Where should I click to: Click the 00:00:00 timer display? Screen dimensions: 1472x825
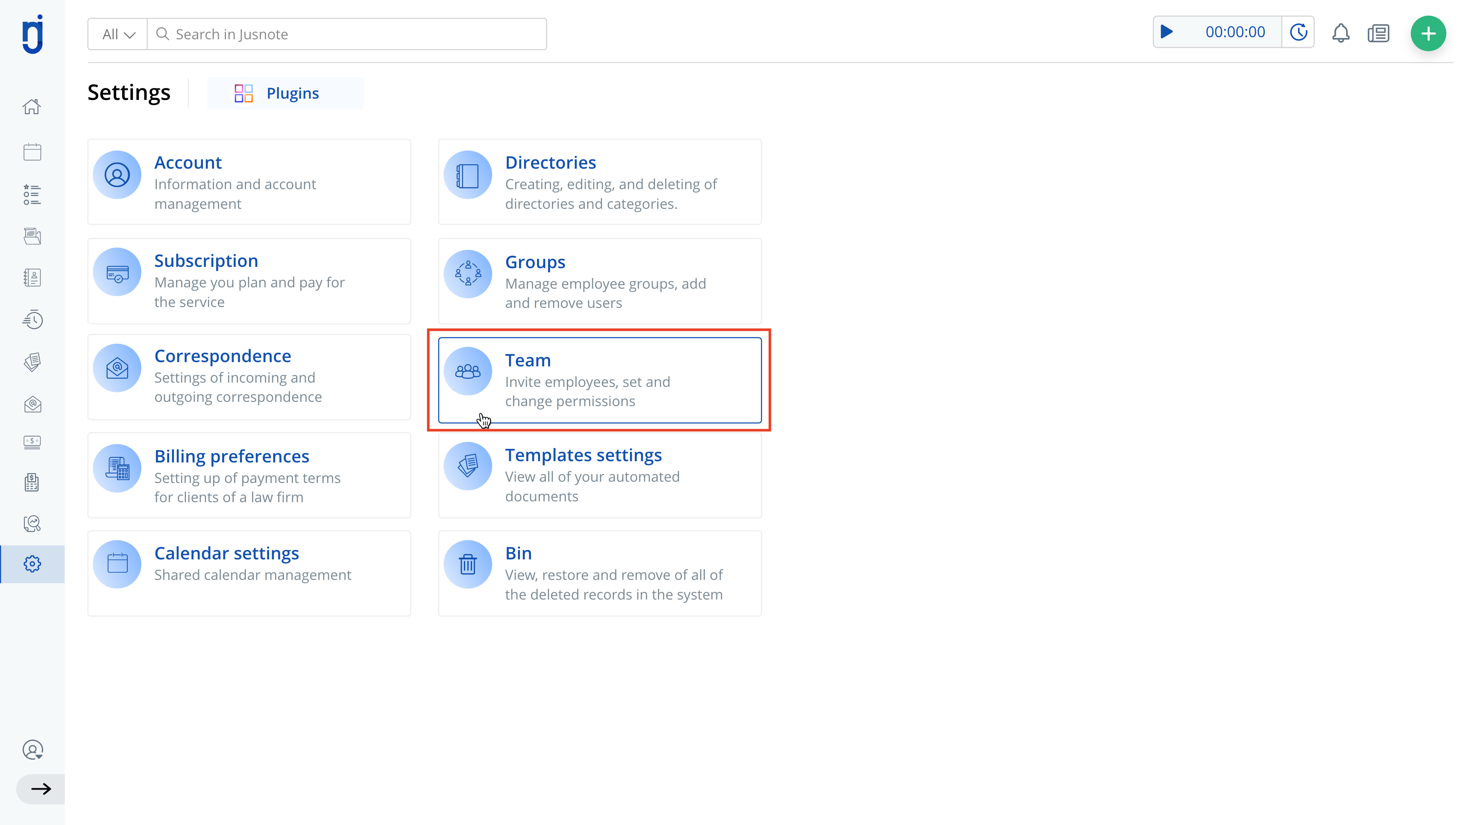[1235, 32]
